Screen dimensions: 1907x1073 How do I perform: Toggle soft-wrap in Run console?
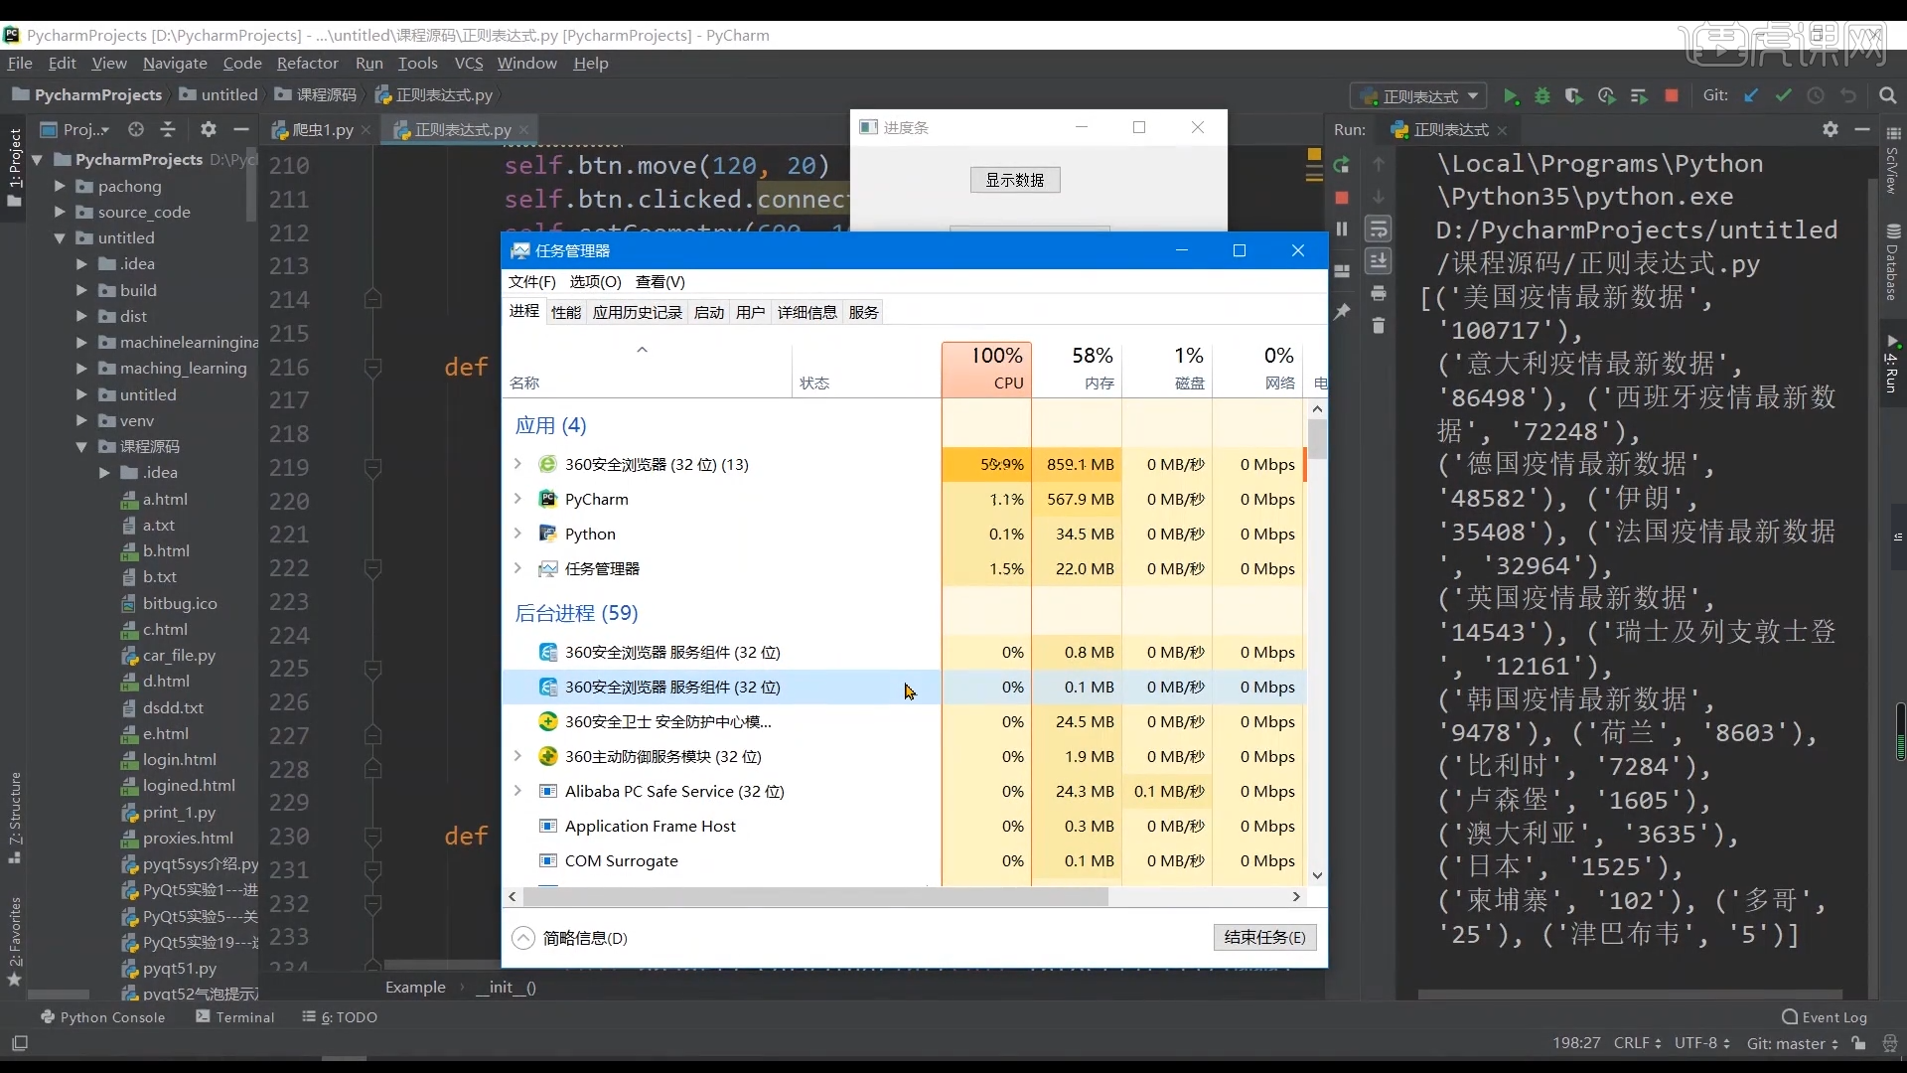tap(1379, 230)
